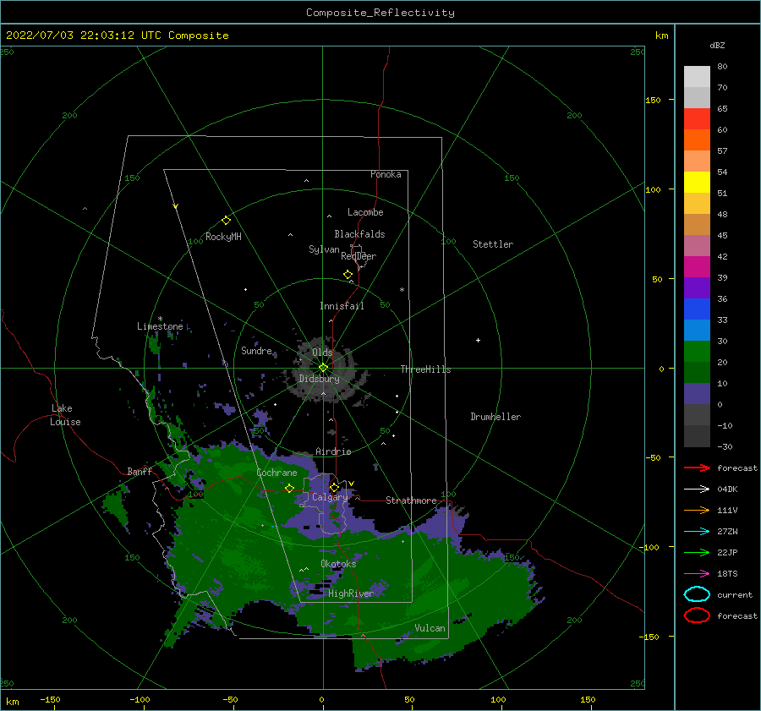Click the orange 111V arrow in legend
This screenshot has width=761, height=711.
pyautogui.click(x=697, y=510)
